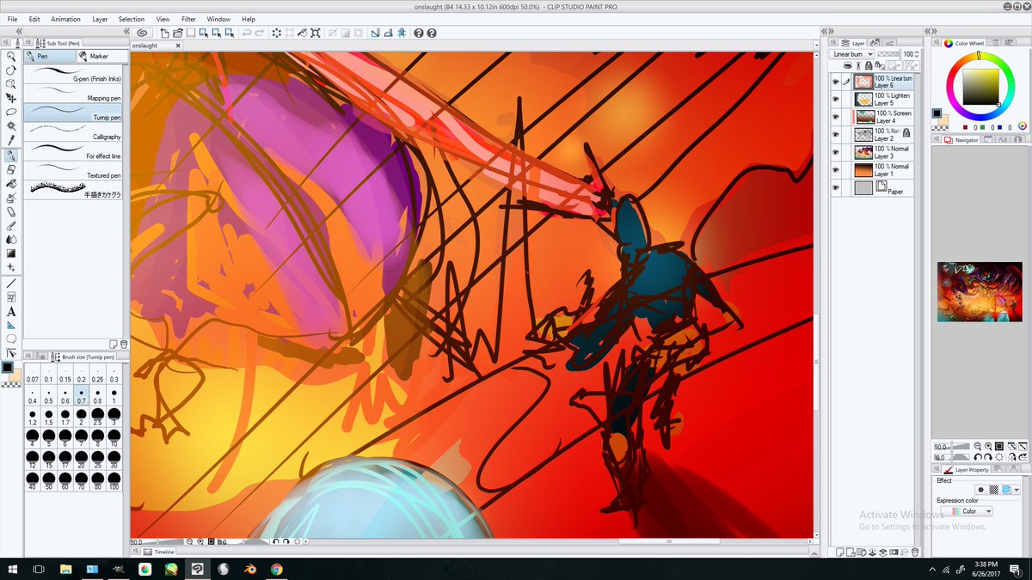Open Clip Studio spiral icon in command bar

(142, 33)
